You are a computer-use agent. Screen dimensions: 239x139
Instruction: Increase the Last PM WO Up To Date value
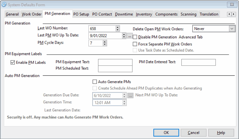tap(124, 34)
